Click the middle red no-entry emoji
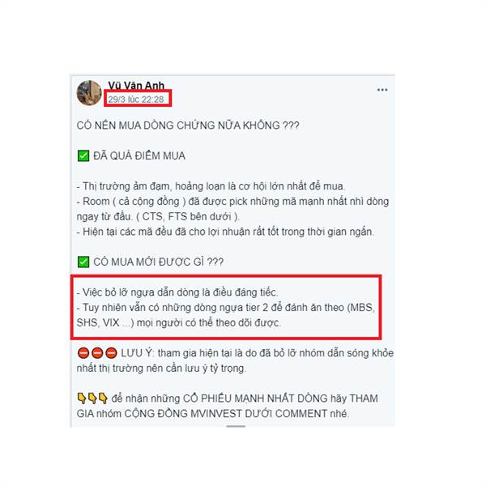Screen dimensions: 486x486 97,353
